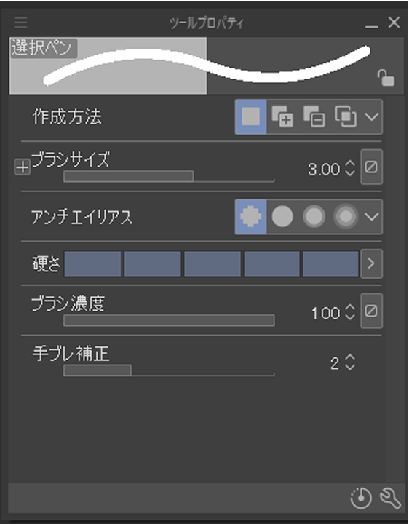Click the 手ブレ補正 value stepper arrows
Viewport: 409px width, 524px height.
[349, 362]
